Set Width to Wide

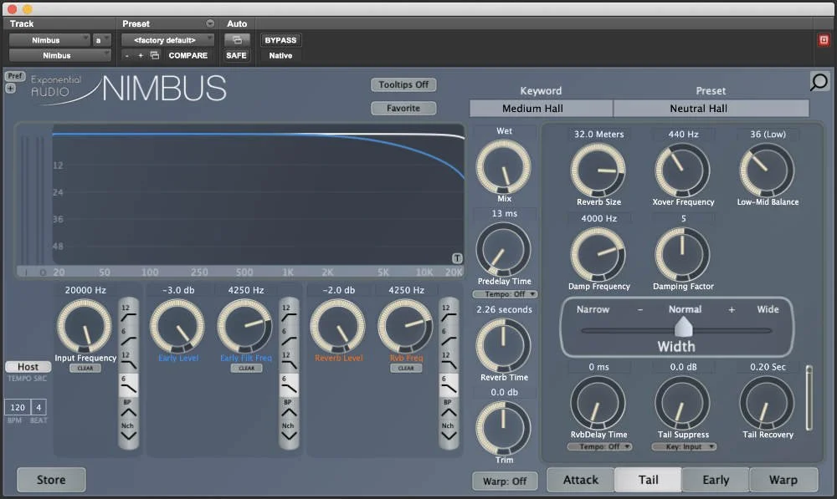coord(768,309)
